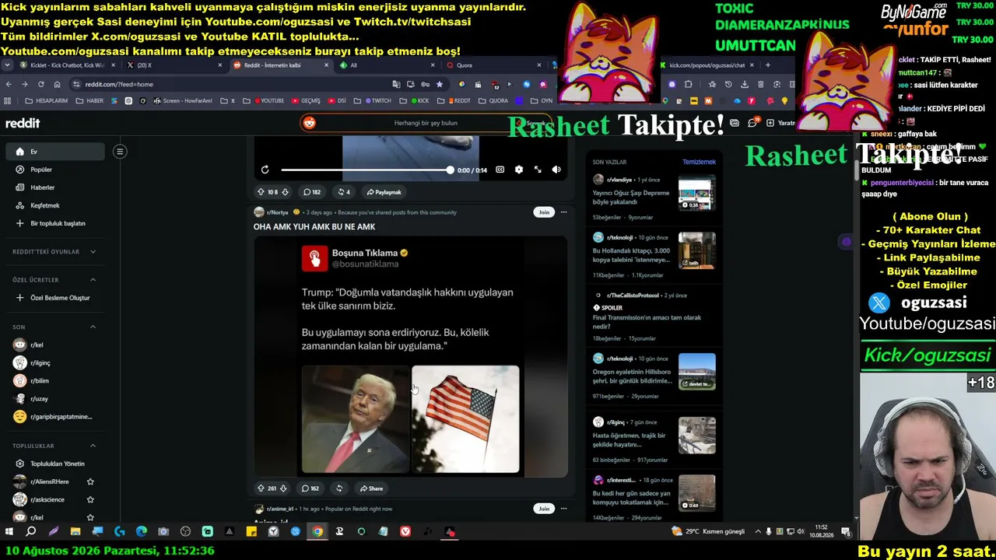The height and width of the screenshot is (560, 996).
Task: Open the Windows Start menu
Action: 9,532
